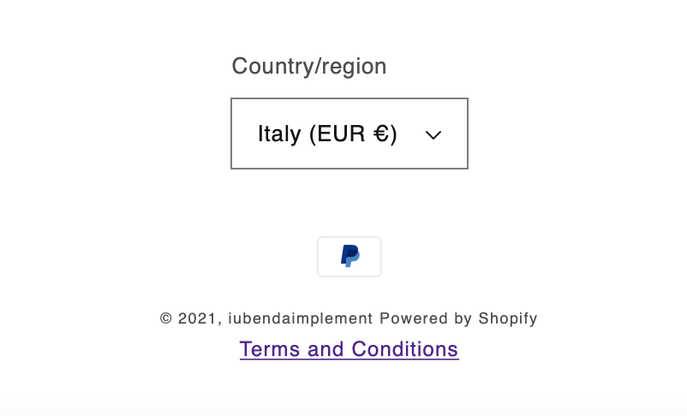
Task: Open the Country/region dropdown
Action: click(349, 134)
